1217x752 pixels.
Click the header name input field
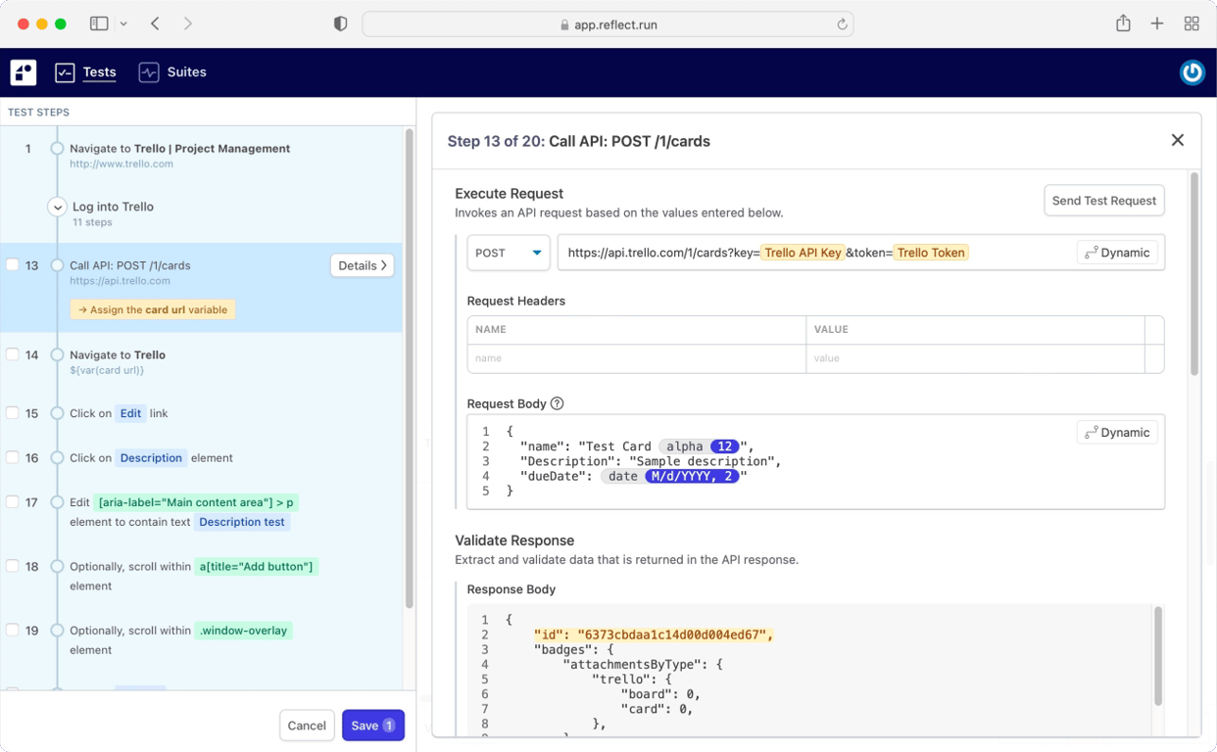tap(636, 358)
